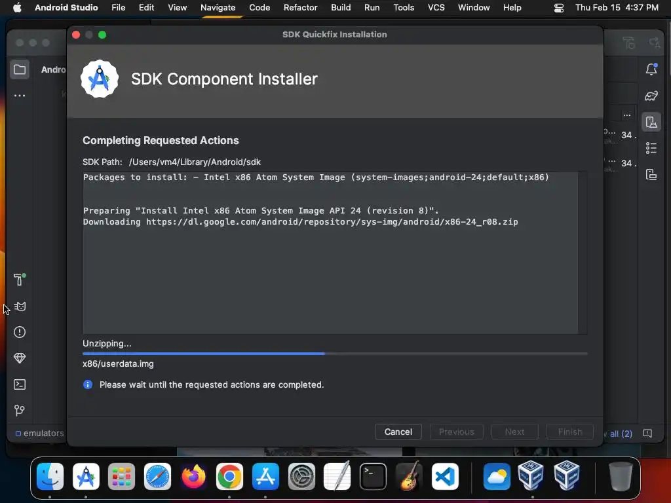Open the Device Explorer icon in right sidebar
This screenshot has width=671, height=503.
pyautogui.click(x=651, y=174)
